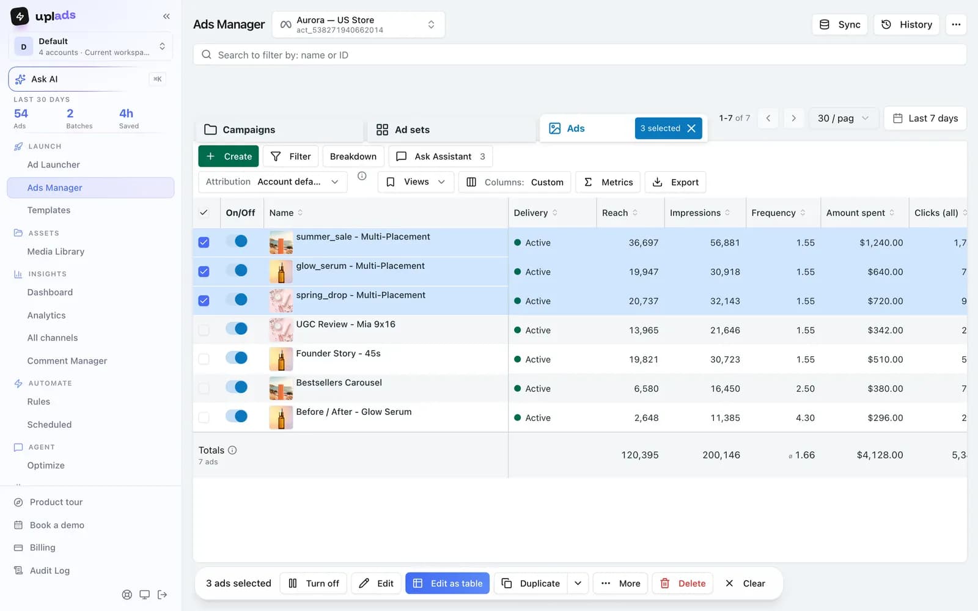The image size is (978, 611).
Task: Click the green Create button
Action: [229, 156]
